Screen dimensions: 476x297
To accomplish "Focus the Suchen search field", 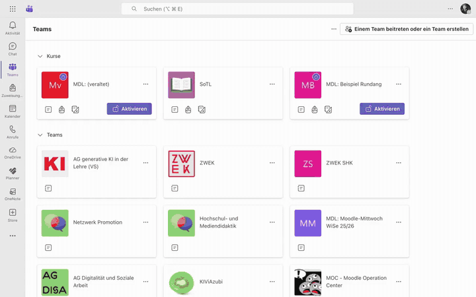I will 237,9.
